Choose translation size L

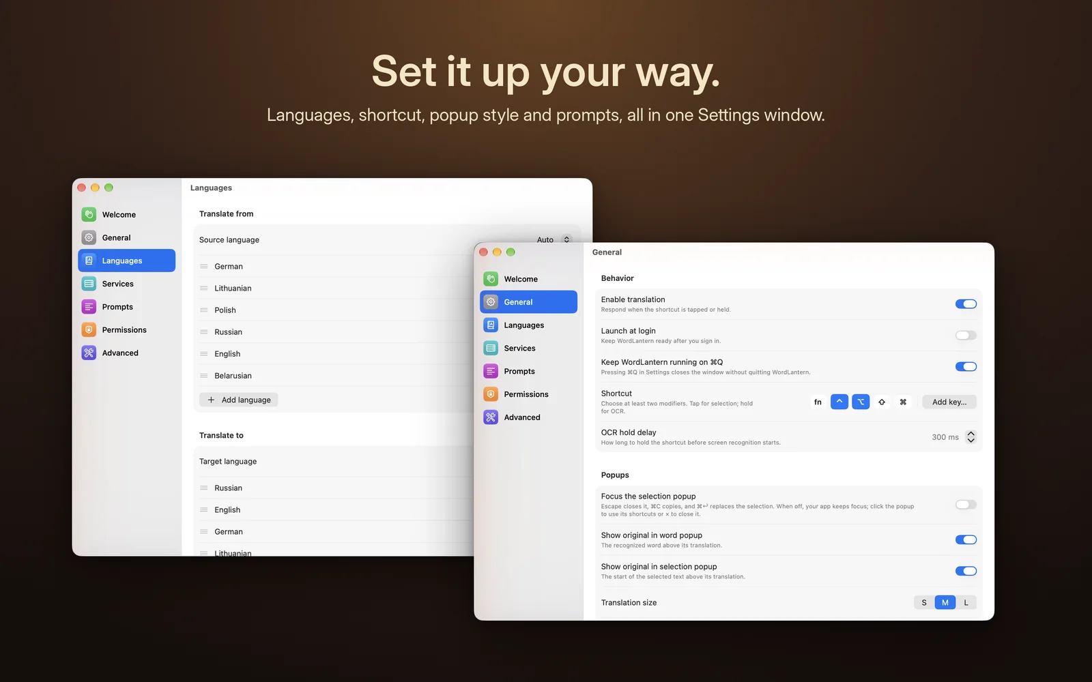966,603
